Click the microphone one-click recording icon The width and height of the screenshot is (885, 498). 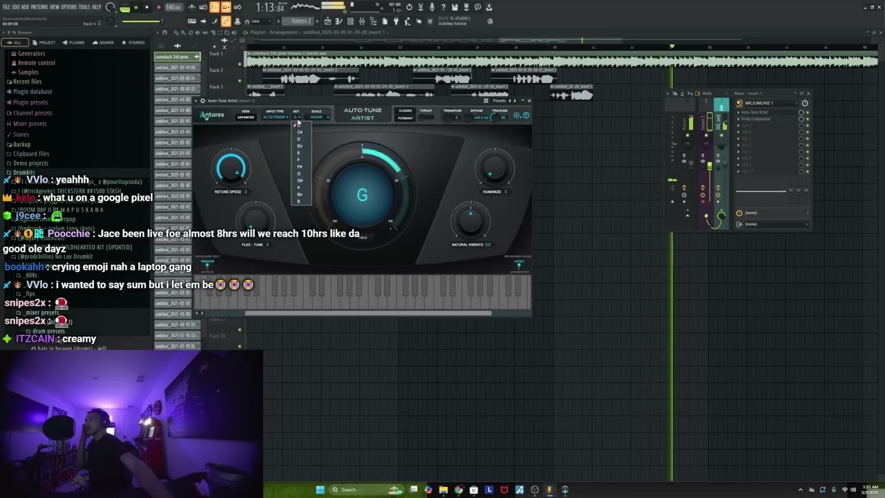[431, 7]
